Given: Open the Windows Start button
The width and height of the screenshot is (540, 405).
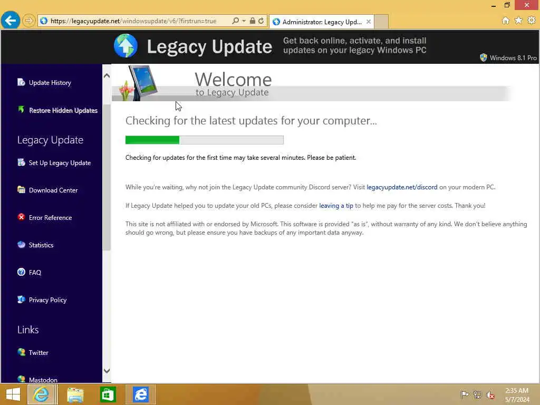Looking at the screenshot, I should click(x=13, y=394).
